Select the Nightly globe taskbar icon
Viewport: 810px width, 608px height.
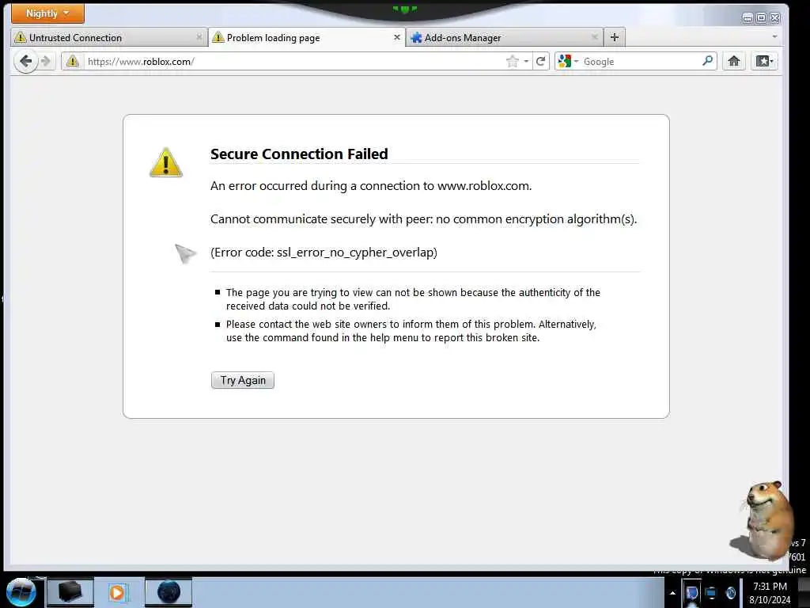click(x=168, y=592)
